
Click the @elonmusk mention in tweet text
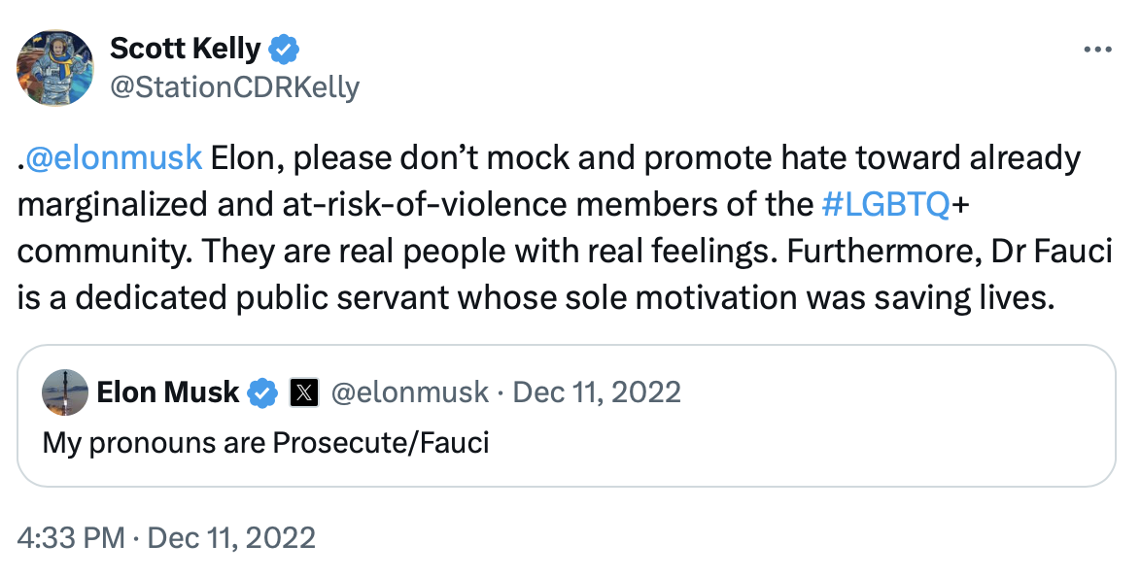pyautogui.click(x=112, y=156)
